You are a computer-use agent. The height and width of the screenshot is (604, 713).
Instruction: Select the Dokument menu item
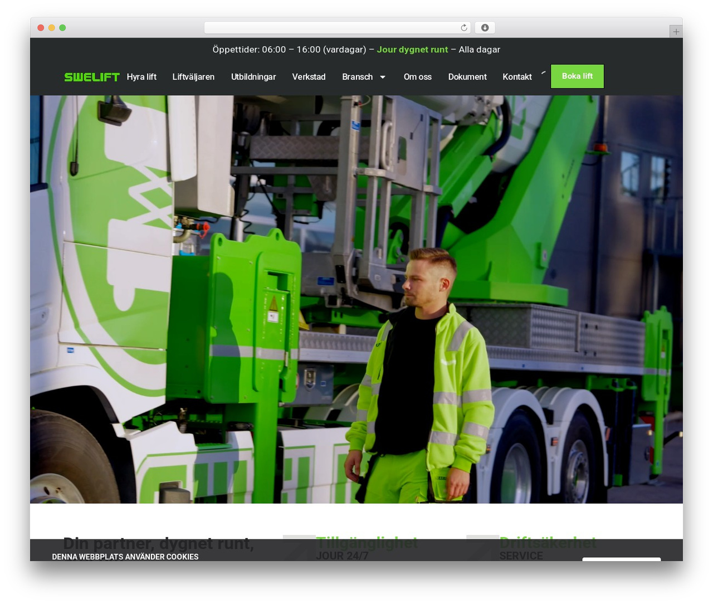[x=467, y=77]
